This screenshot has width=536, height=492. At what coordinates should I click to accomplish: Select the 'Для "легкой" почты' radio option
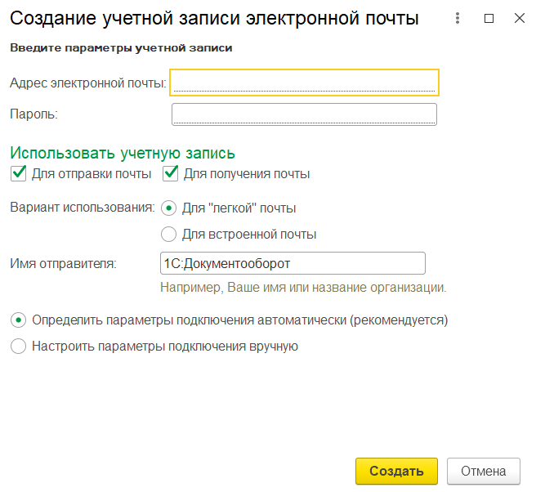pyautogui.click(x=169, y=208)
